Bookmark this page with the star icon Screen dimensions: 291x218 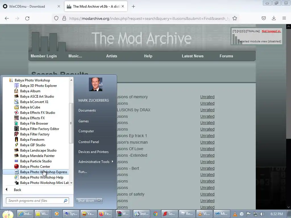(x=234, y=18)
